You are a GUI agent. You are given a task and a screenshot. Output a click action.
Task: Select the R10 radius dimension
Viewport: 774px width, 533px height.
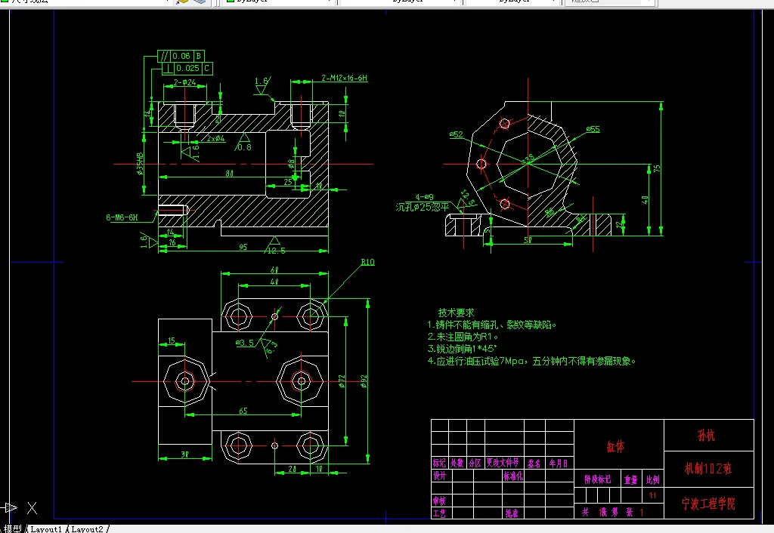pos(368,262)
